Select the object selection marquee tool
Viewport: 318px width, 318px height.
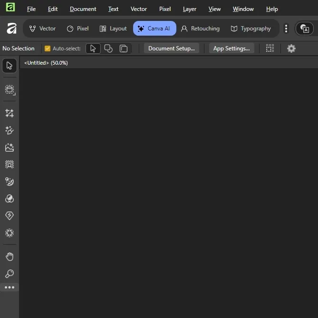pos(10,90)
